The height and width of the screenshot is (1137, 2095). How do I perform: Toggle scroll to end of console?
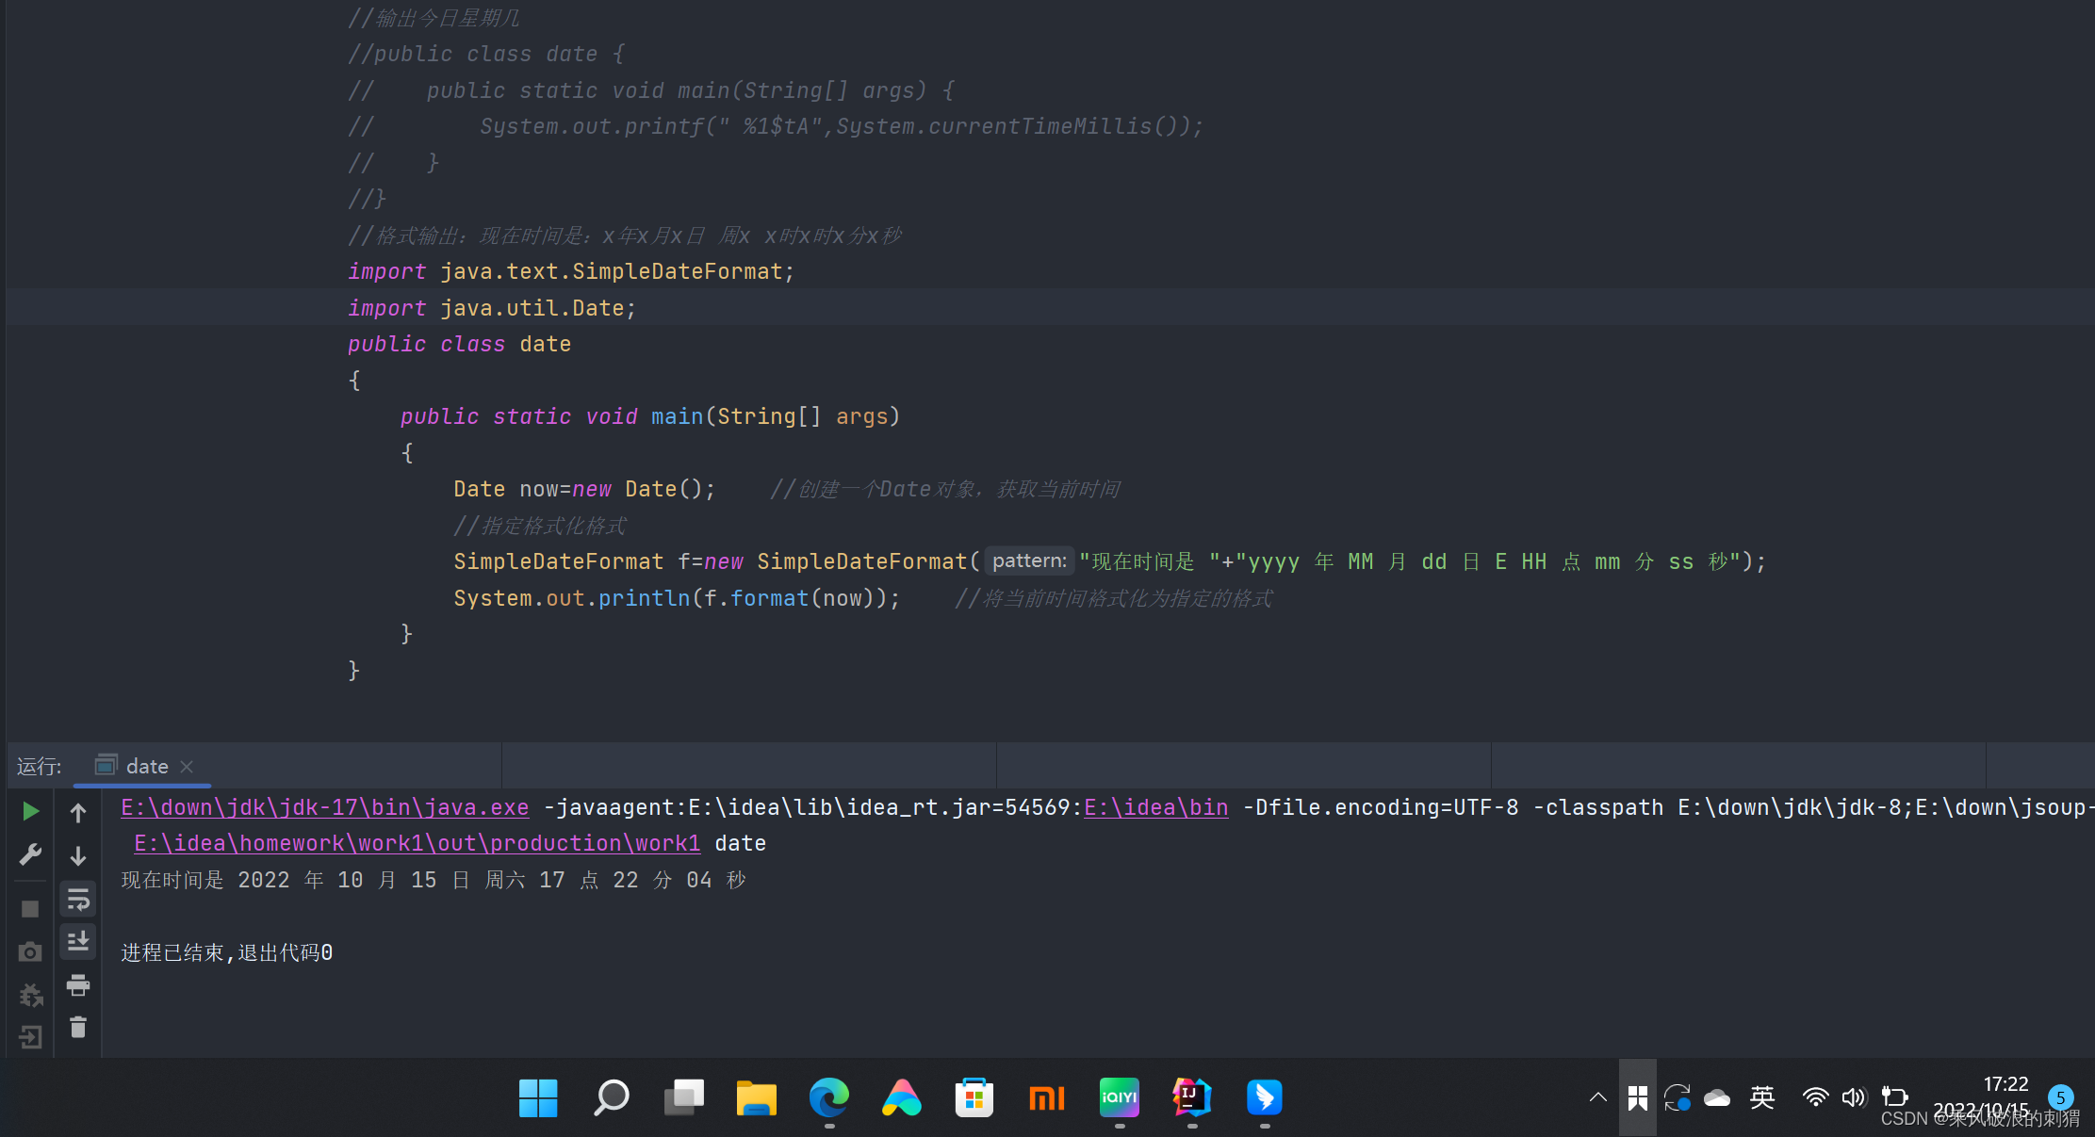pos(78,941)
